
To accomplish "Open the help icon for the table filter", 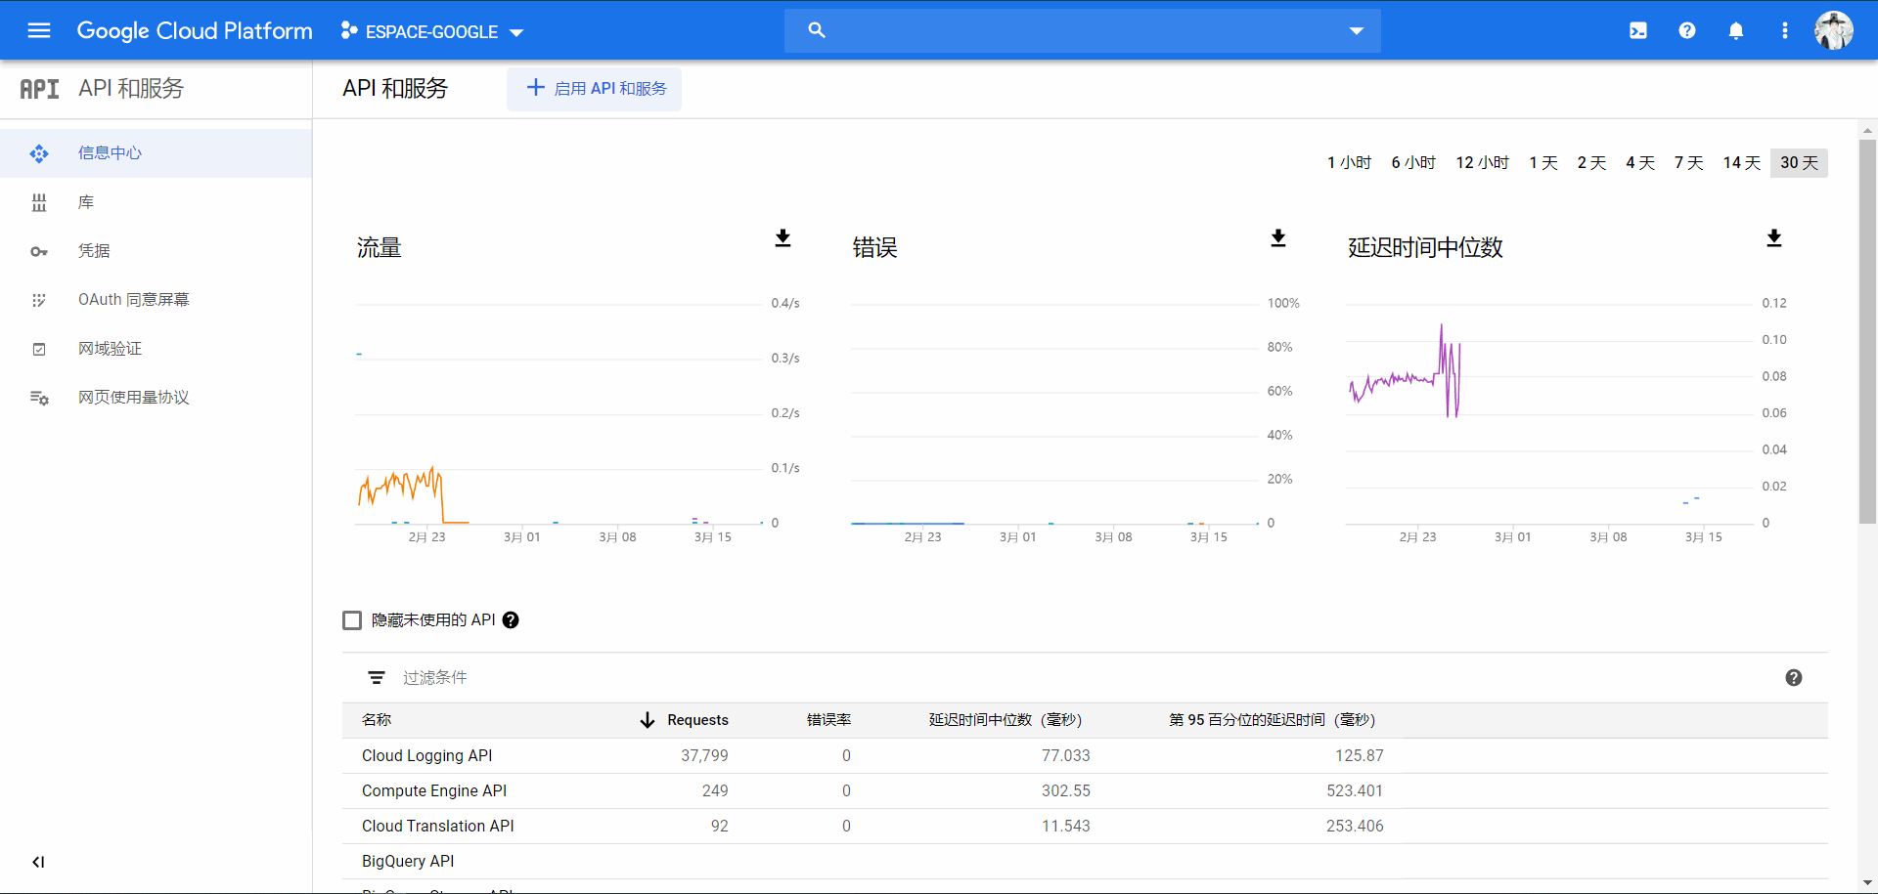I will (1794, 678).
